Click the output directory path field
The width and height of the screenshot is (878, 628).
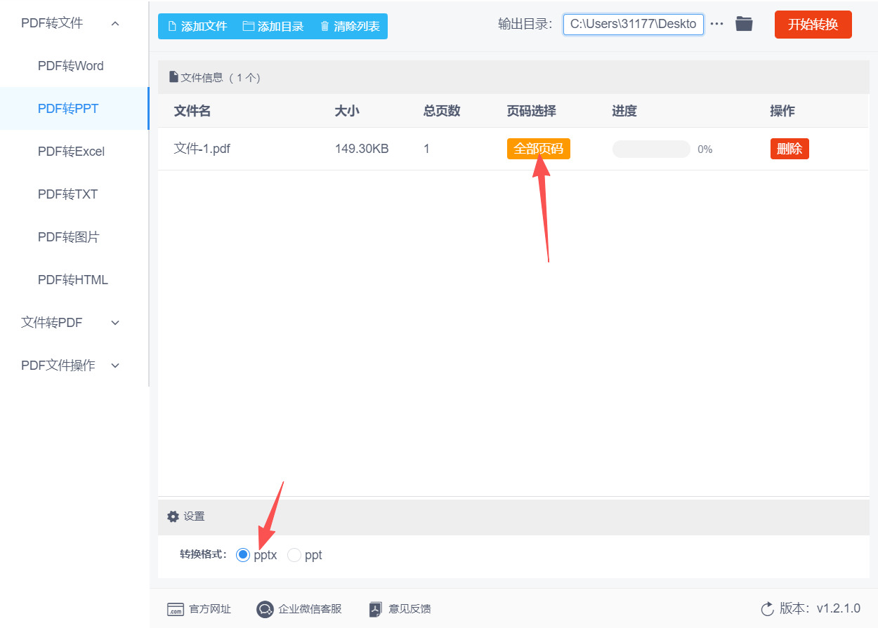634,24
